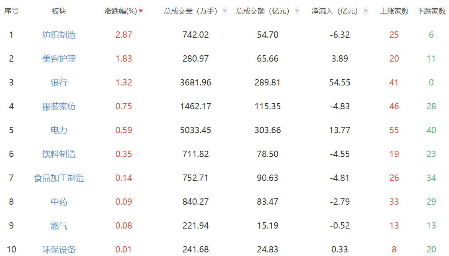
Task: Click the 上涨家数 column header
Action: point(394,11)
